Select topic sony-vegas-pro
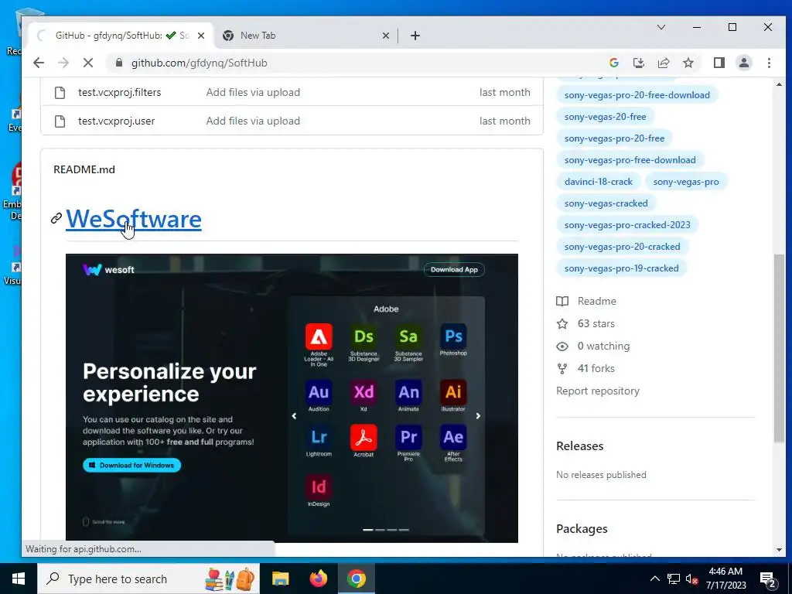Image resolution: width=792 pixels, height=594 pixels. [686, 182]
